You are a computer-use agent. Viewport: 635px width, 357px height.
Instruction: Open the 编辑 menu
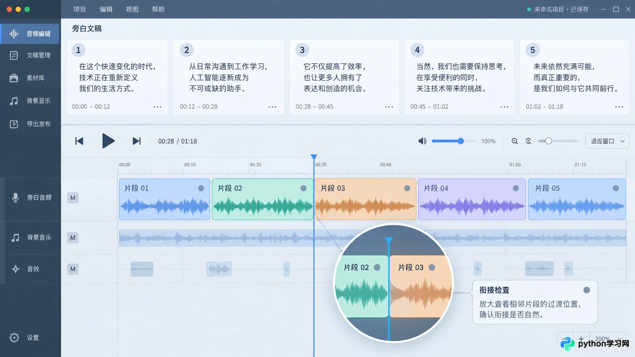106,9
